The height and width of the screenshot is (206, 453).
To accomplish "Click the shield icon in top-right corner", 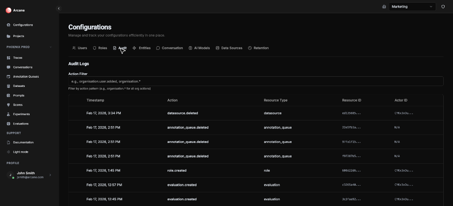I will coord(443,7).
